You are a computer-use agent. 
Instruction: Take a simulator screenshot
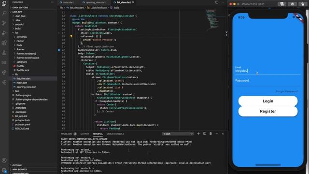tap(282, 4)
